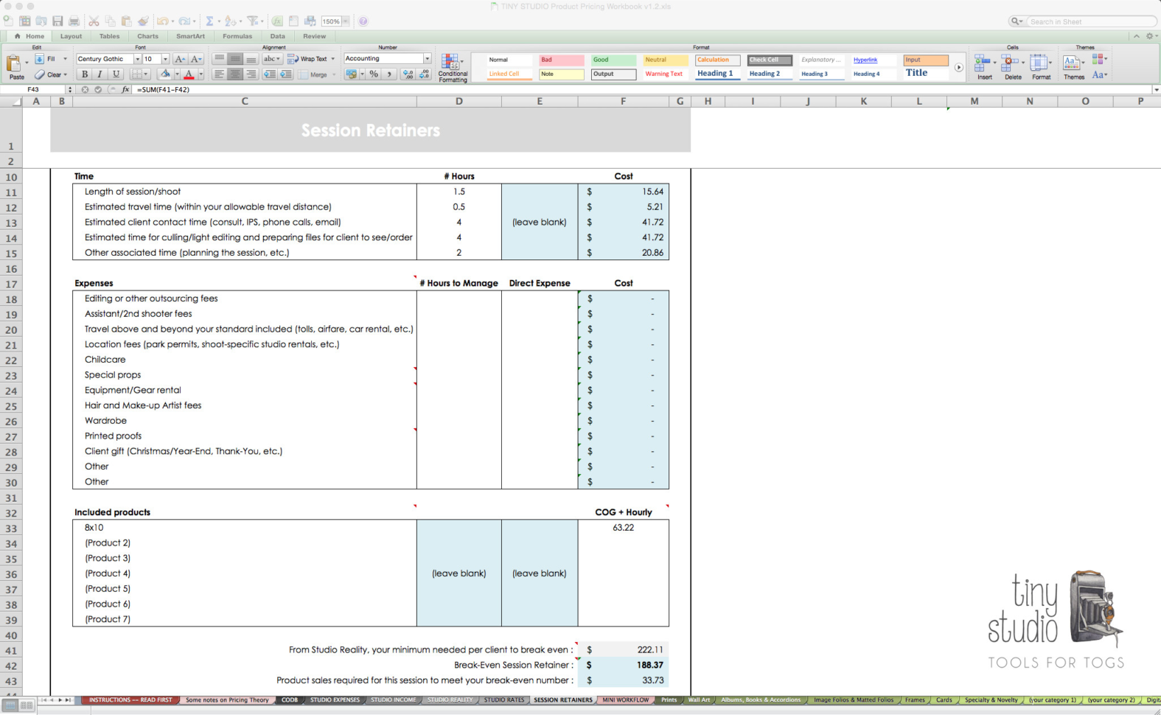Click the Search in Sheet field
This screenshot has height=715, width=1161.
coord(1091,21)
